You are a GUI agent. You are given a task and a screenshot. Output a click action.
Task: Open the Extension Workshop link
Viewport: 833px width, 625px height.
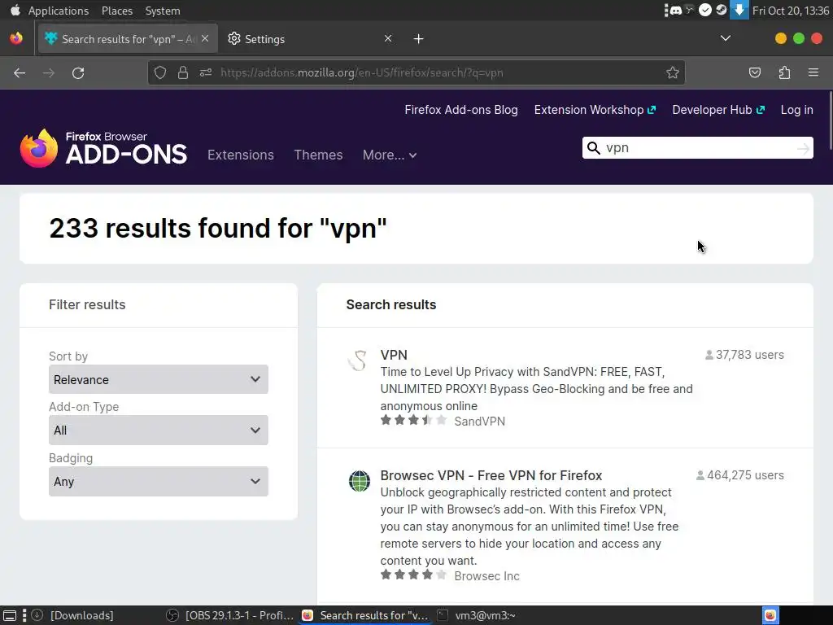coord(595,110)
